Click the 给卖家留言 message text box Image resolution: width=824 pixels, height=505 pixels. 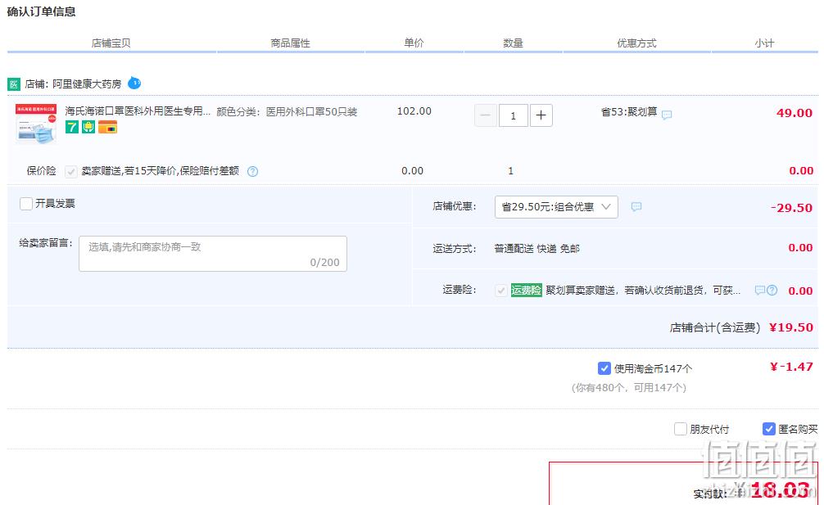tap(213, 254)
